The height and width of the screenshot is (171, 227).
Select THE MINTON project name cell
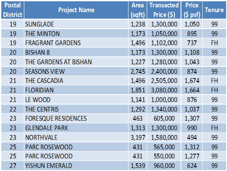pyautogui.click(x=76, y=33)
